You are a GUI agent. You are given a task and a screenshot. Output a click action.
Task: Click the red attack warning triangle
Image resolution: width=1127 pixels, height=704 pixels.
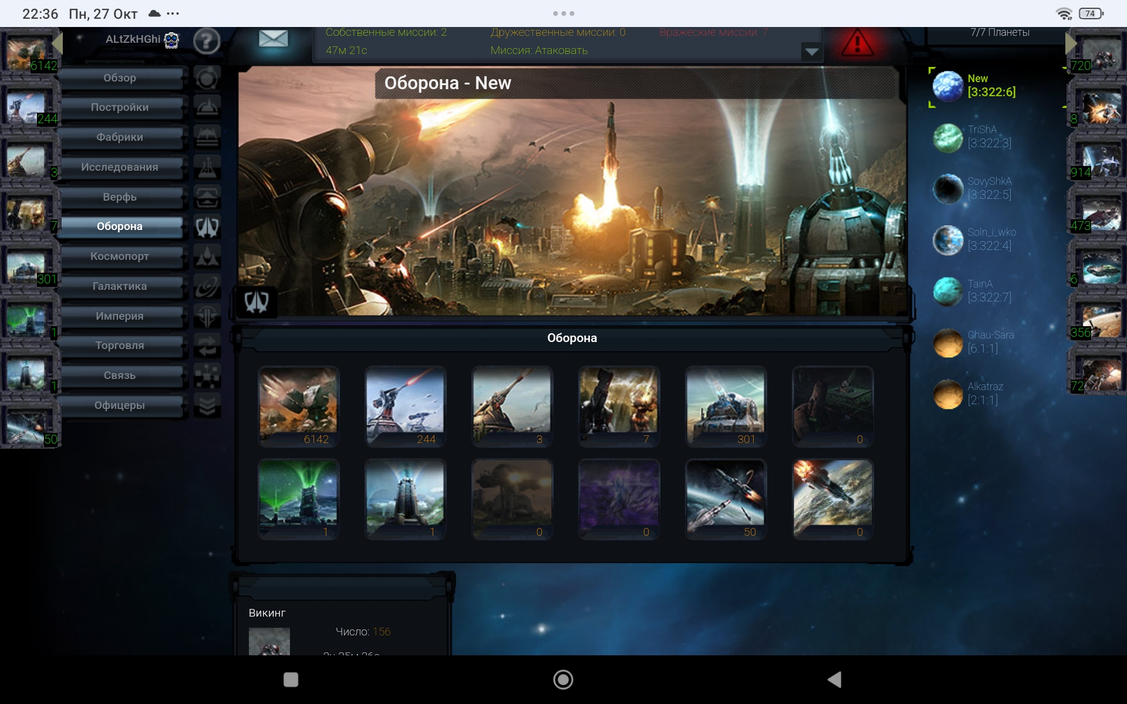857,43
